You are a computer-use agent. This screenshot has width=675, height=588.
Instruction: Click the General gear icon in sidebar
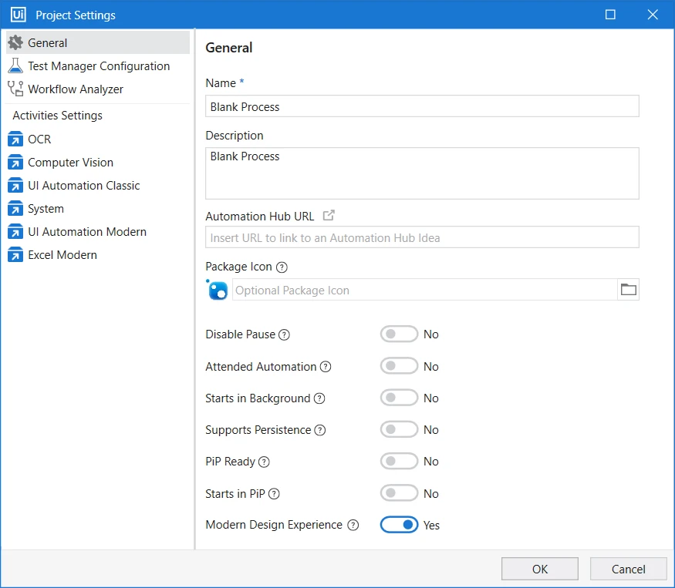[15, 42]
